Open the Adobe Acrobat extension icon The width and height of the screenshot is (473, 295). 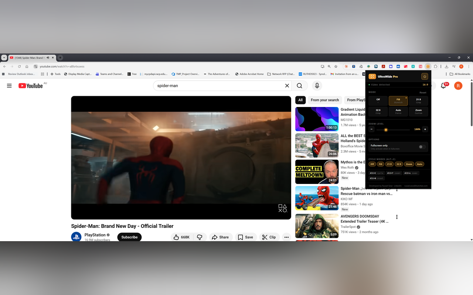coord(384,66)
